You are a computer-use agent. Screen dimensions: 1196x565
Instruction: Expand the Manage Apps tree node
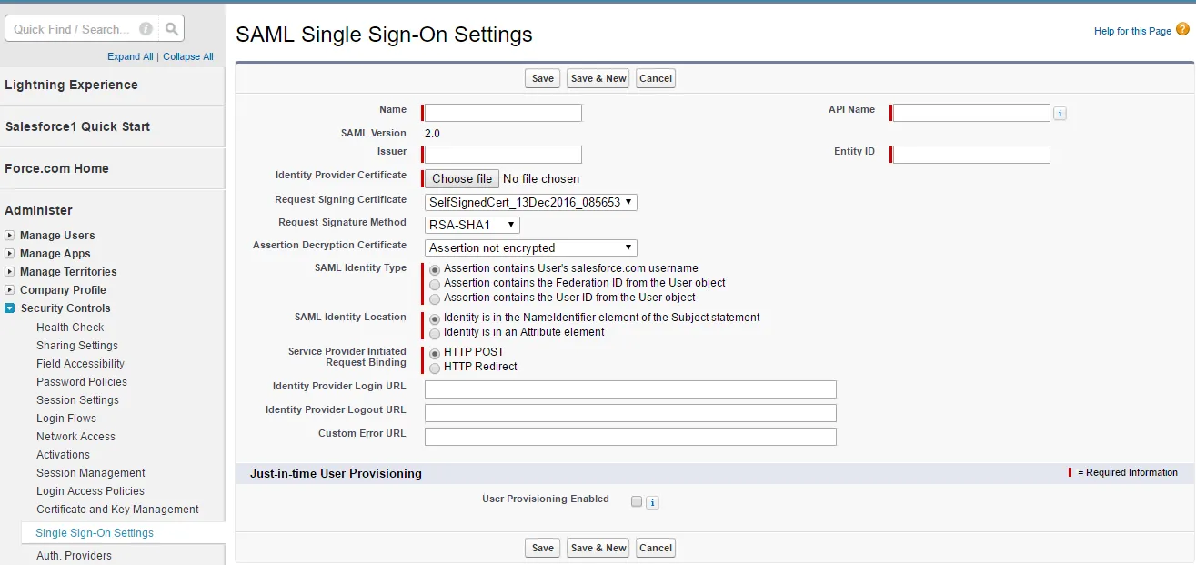pos(10,254)
